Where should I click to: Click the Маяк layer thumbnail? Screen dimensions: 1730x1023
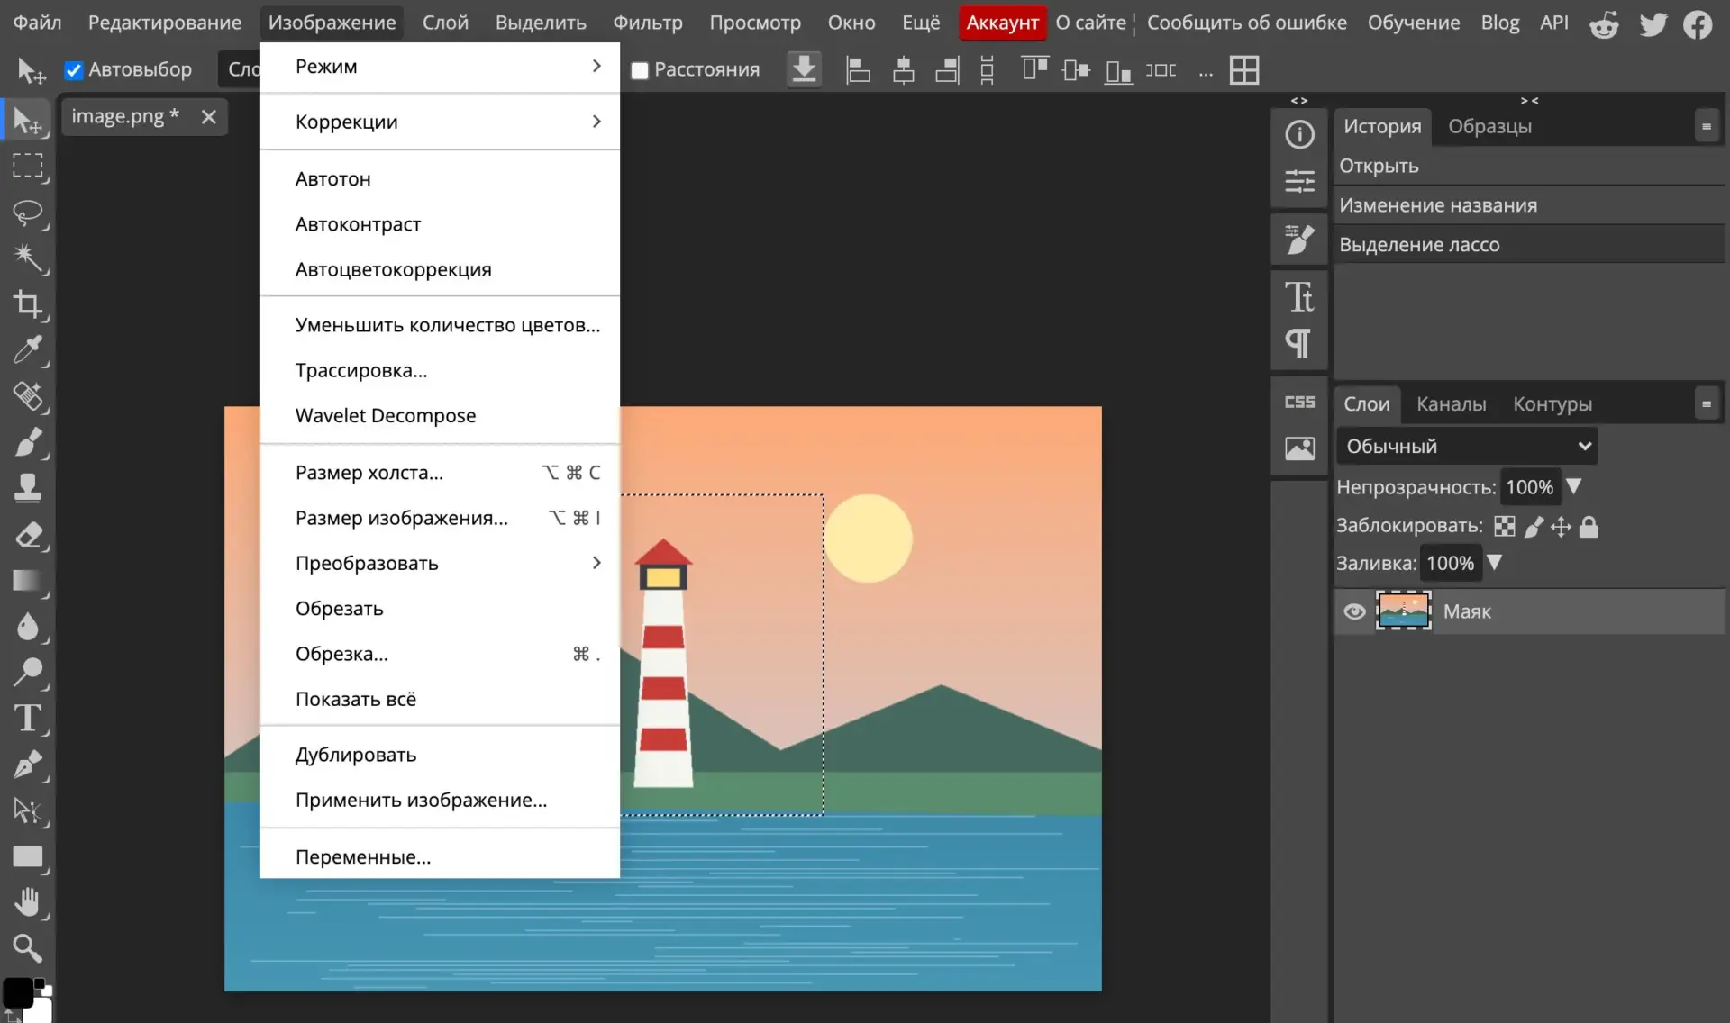(1403, 611)
